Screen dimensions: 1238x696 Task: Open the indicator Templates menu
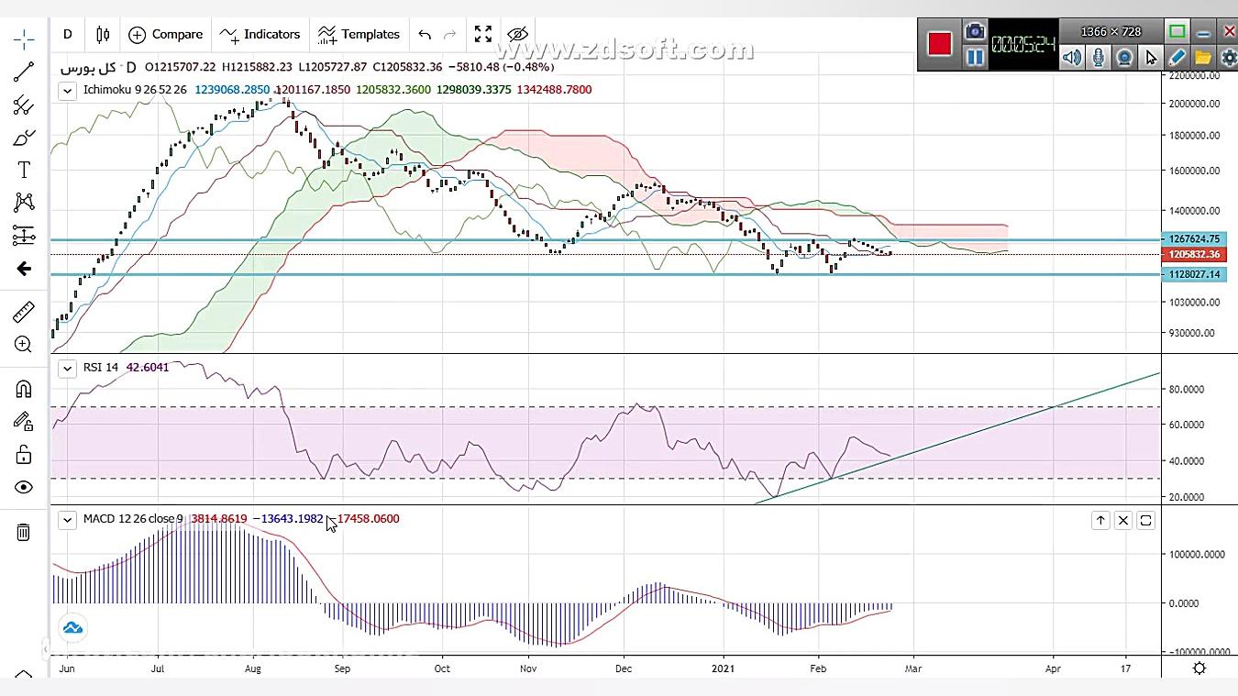tap(359, 34)
